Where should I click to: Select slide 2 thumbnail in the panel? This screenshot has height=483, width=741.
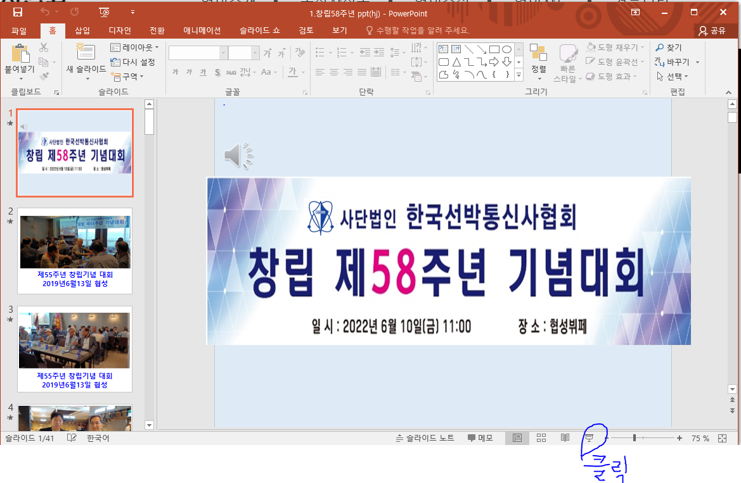click(x=75, y=251)
